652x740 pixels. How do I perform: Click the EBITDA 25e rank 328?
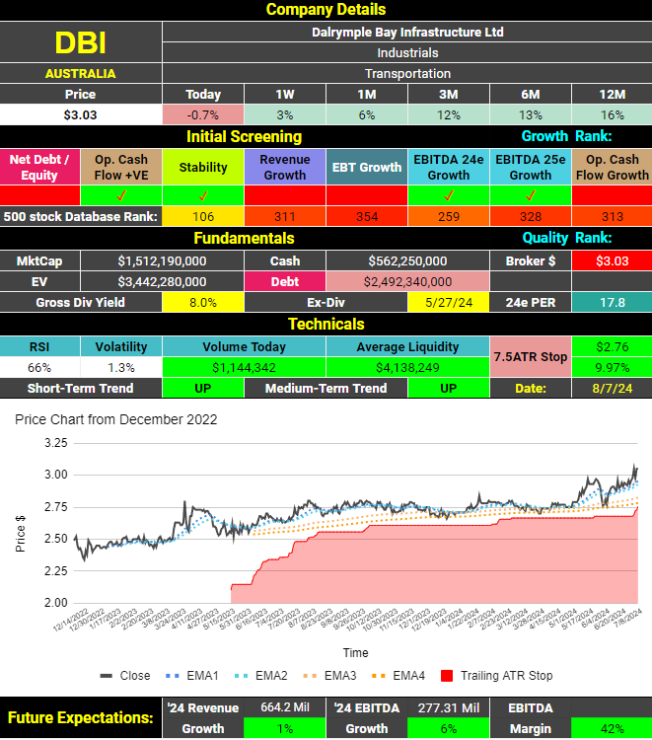[531, 217]
